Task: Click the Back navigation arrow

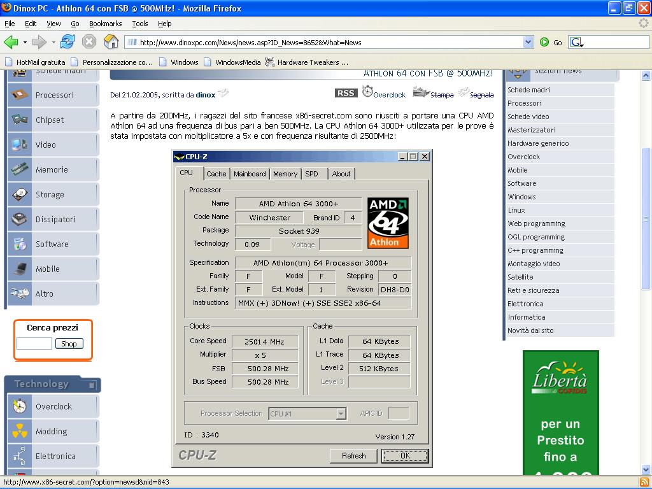Action: (11, 42)
